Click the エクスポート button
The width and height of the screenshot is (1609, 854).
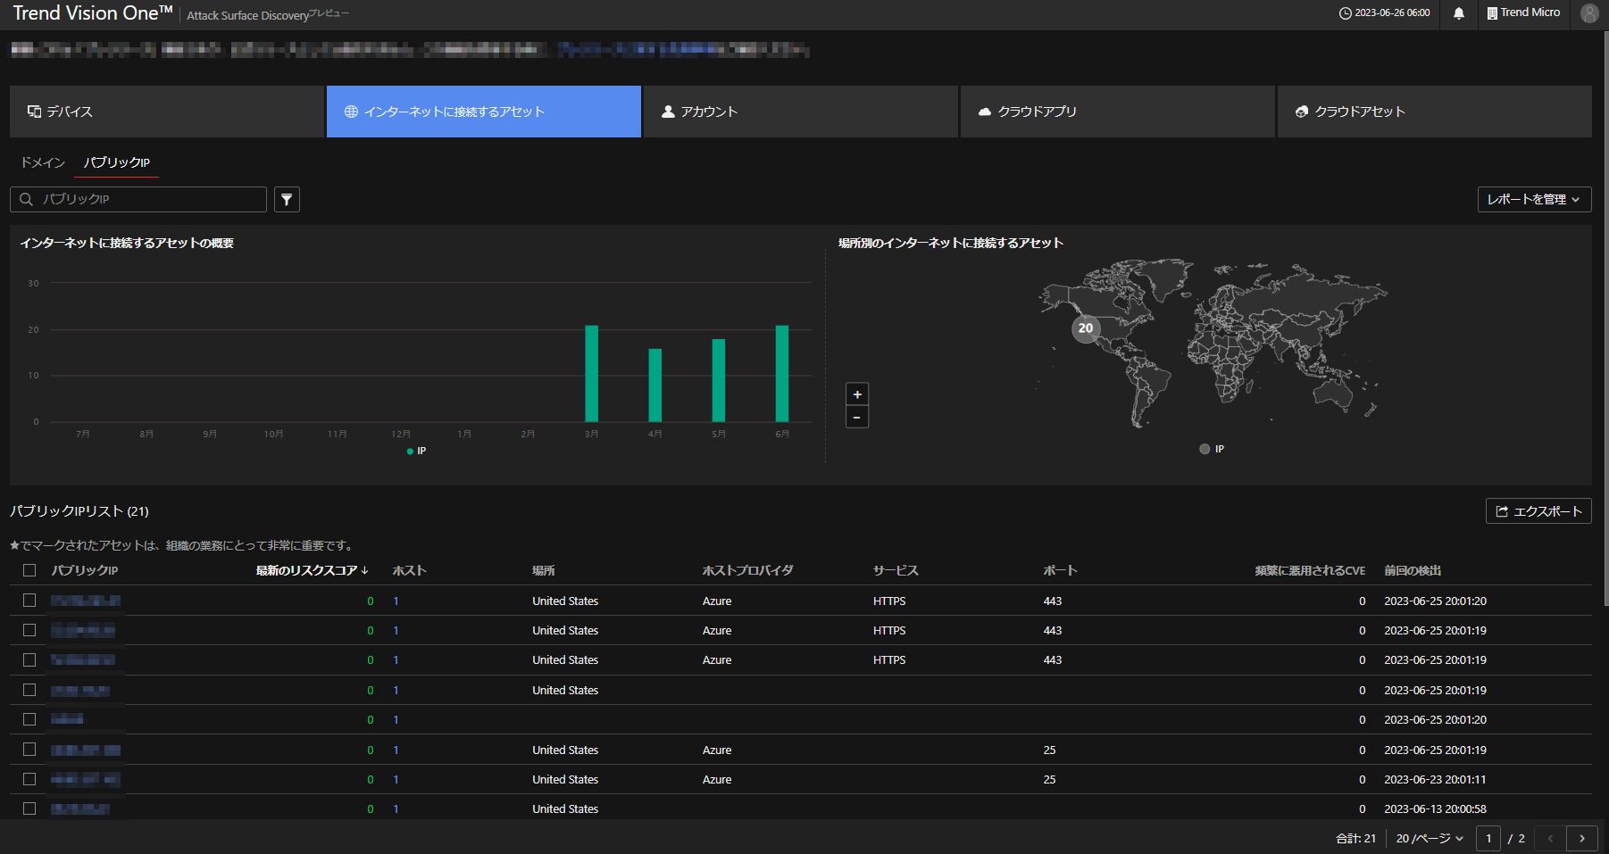tap(1538, 511)
